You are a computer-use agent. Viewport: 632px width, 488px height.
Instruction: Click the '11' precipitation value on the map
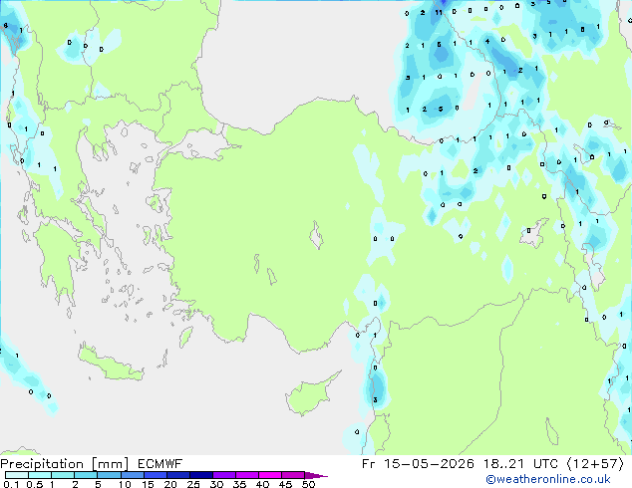coord(439,13)
